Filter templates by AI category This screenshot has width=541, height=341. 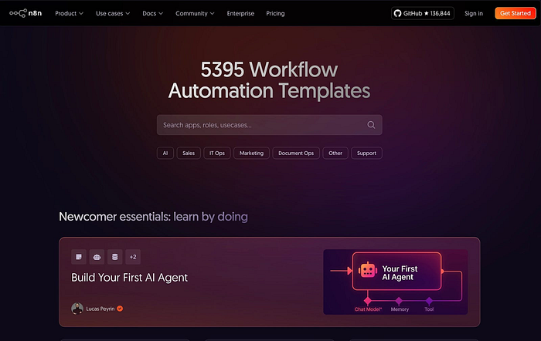pyautogui.click(x=165, y=153)
